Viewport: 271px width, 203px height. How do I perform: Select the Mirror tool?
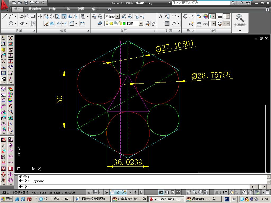[x=75, y=16]
